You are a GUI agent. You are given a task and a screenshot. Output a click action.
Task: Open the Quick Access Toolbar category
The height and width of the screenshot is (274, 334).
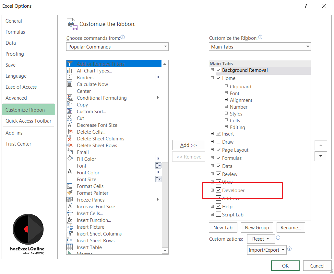[x=28, y=121]
